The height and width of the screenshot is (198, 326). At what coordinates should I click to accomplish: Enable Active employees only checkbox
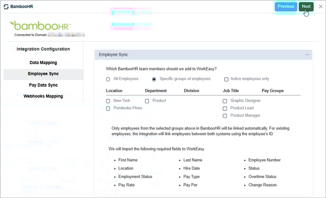[226, 79]
